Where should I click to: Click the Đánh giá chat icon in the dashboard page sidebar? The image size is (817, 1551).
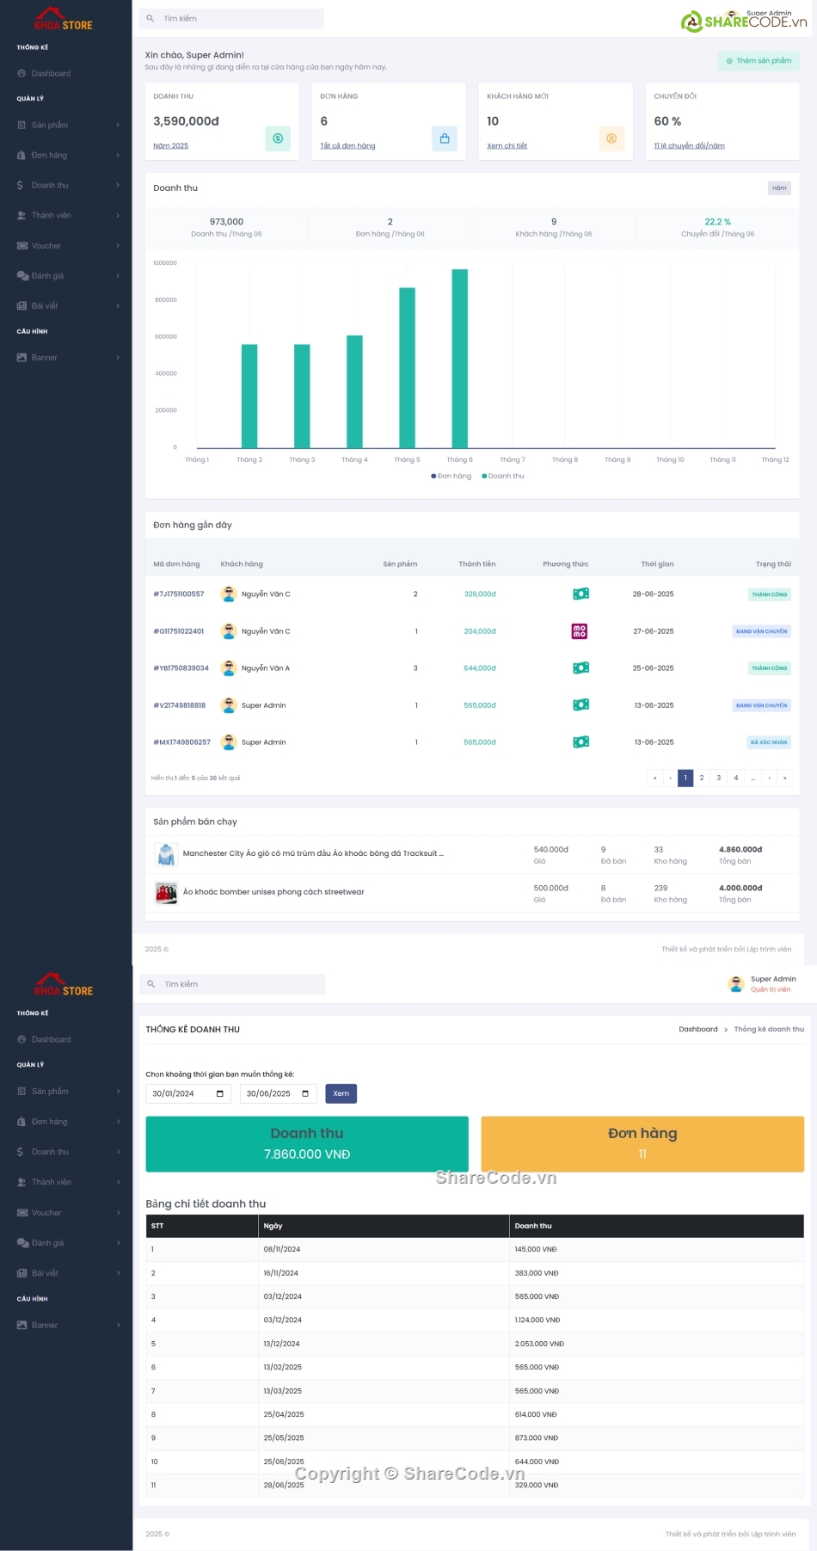pos(23,276)
